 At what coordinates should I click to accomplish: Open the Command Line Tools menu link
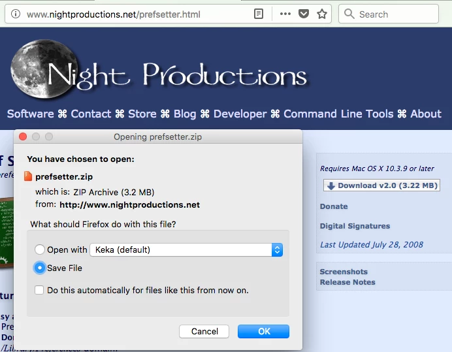click(x=338, y=114)
